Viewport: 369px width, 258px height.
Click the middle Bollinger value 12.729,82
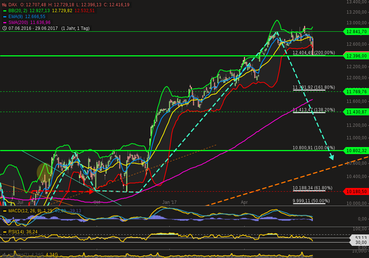coord(62,11)
